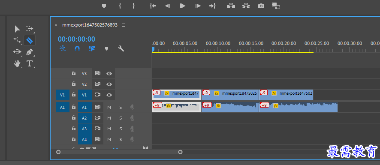Toggle track lock on A4

click(74, 139)
